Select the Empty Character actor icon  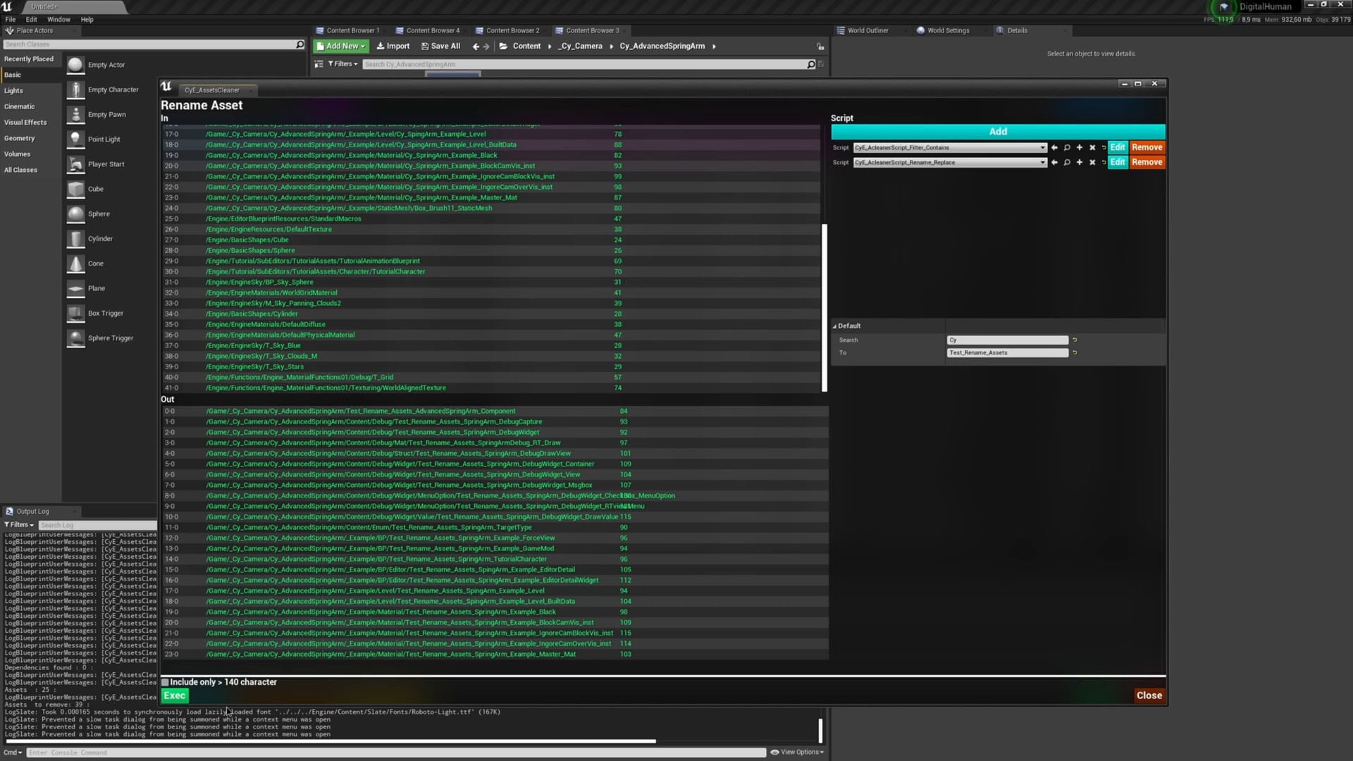75,89
